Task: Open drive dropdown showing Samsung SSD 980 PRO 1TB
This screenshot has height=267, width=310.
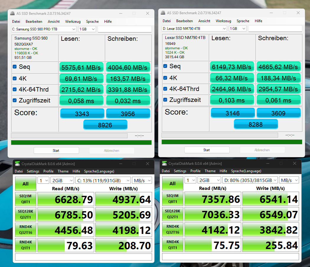Action: click(44, 29)
